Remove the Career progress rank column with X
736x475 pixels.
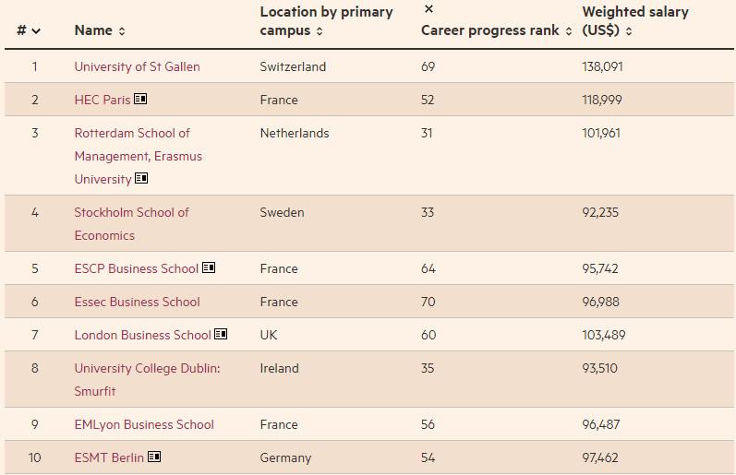tap(428, 9)
